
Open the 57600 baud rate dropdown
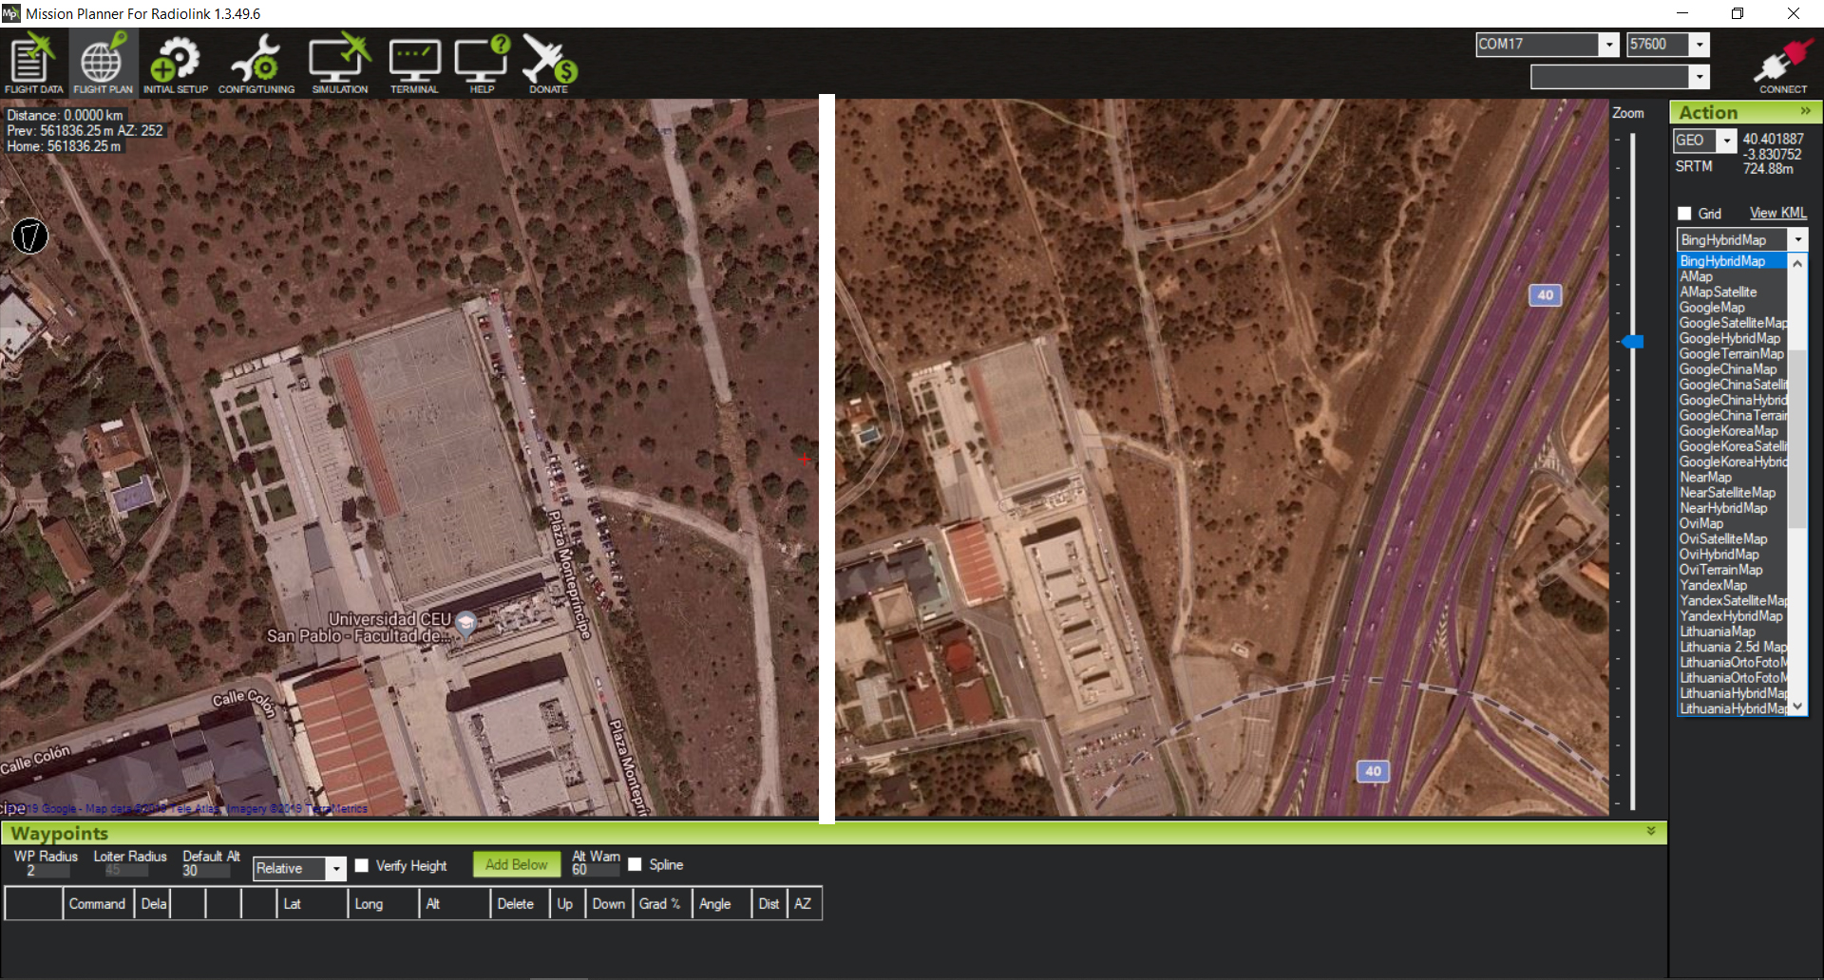[x=1700, y=45]
